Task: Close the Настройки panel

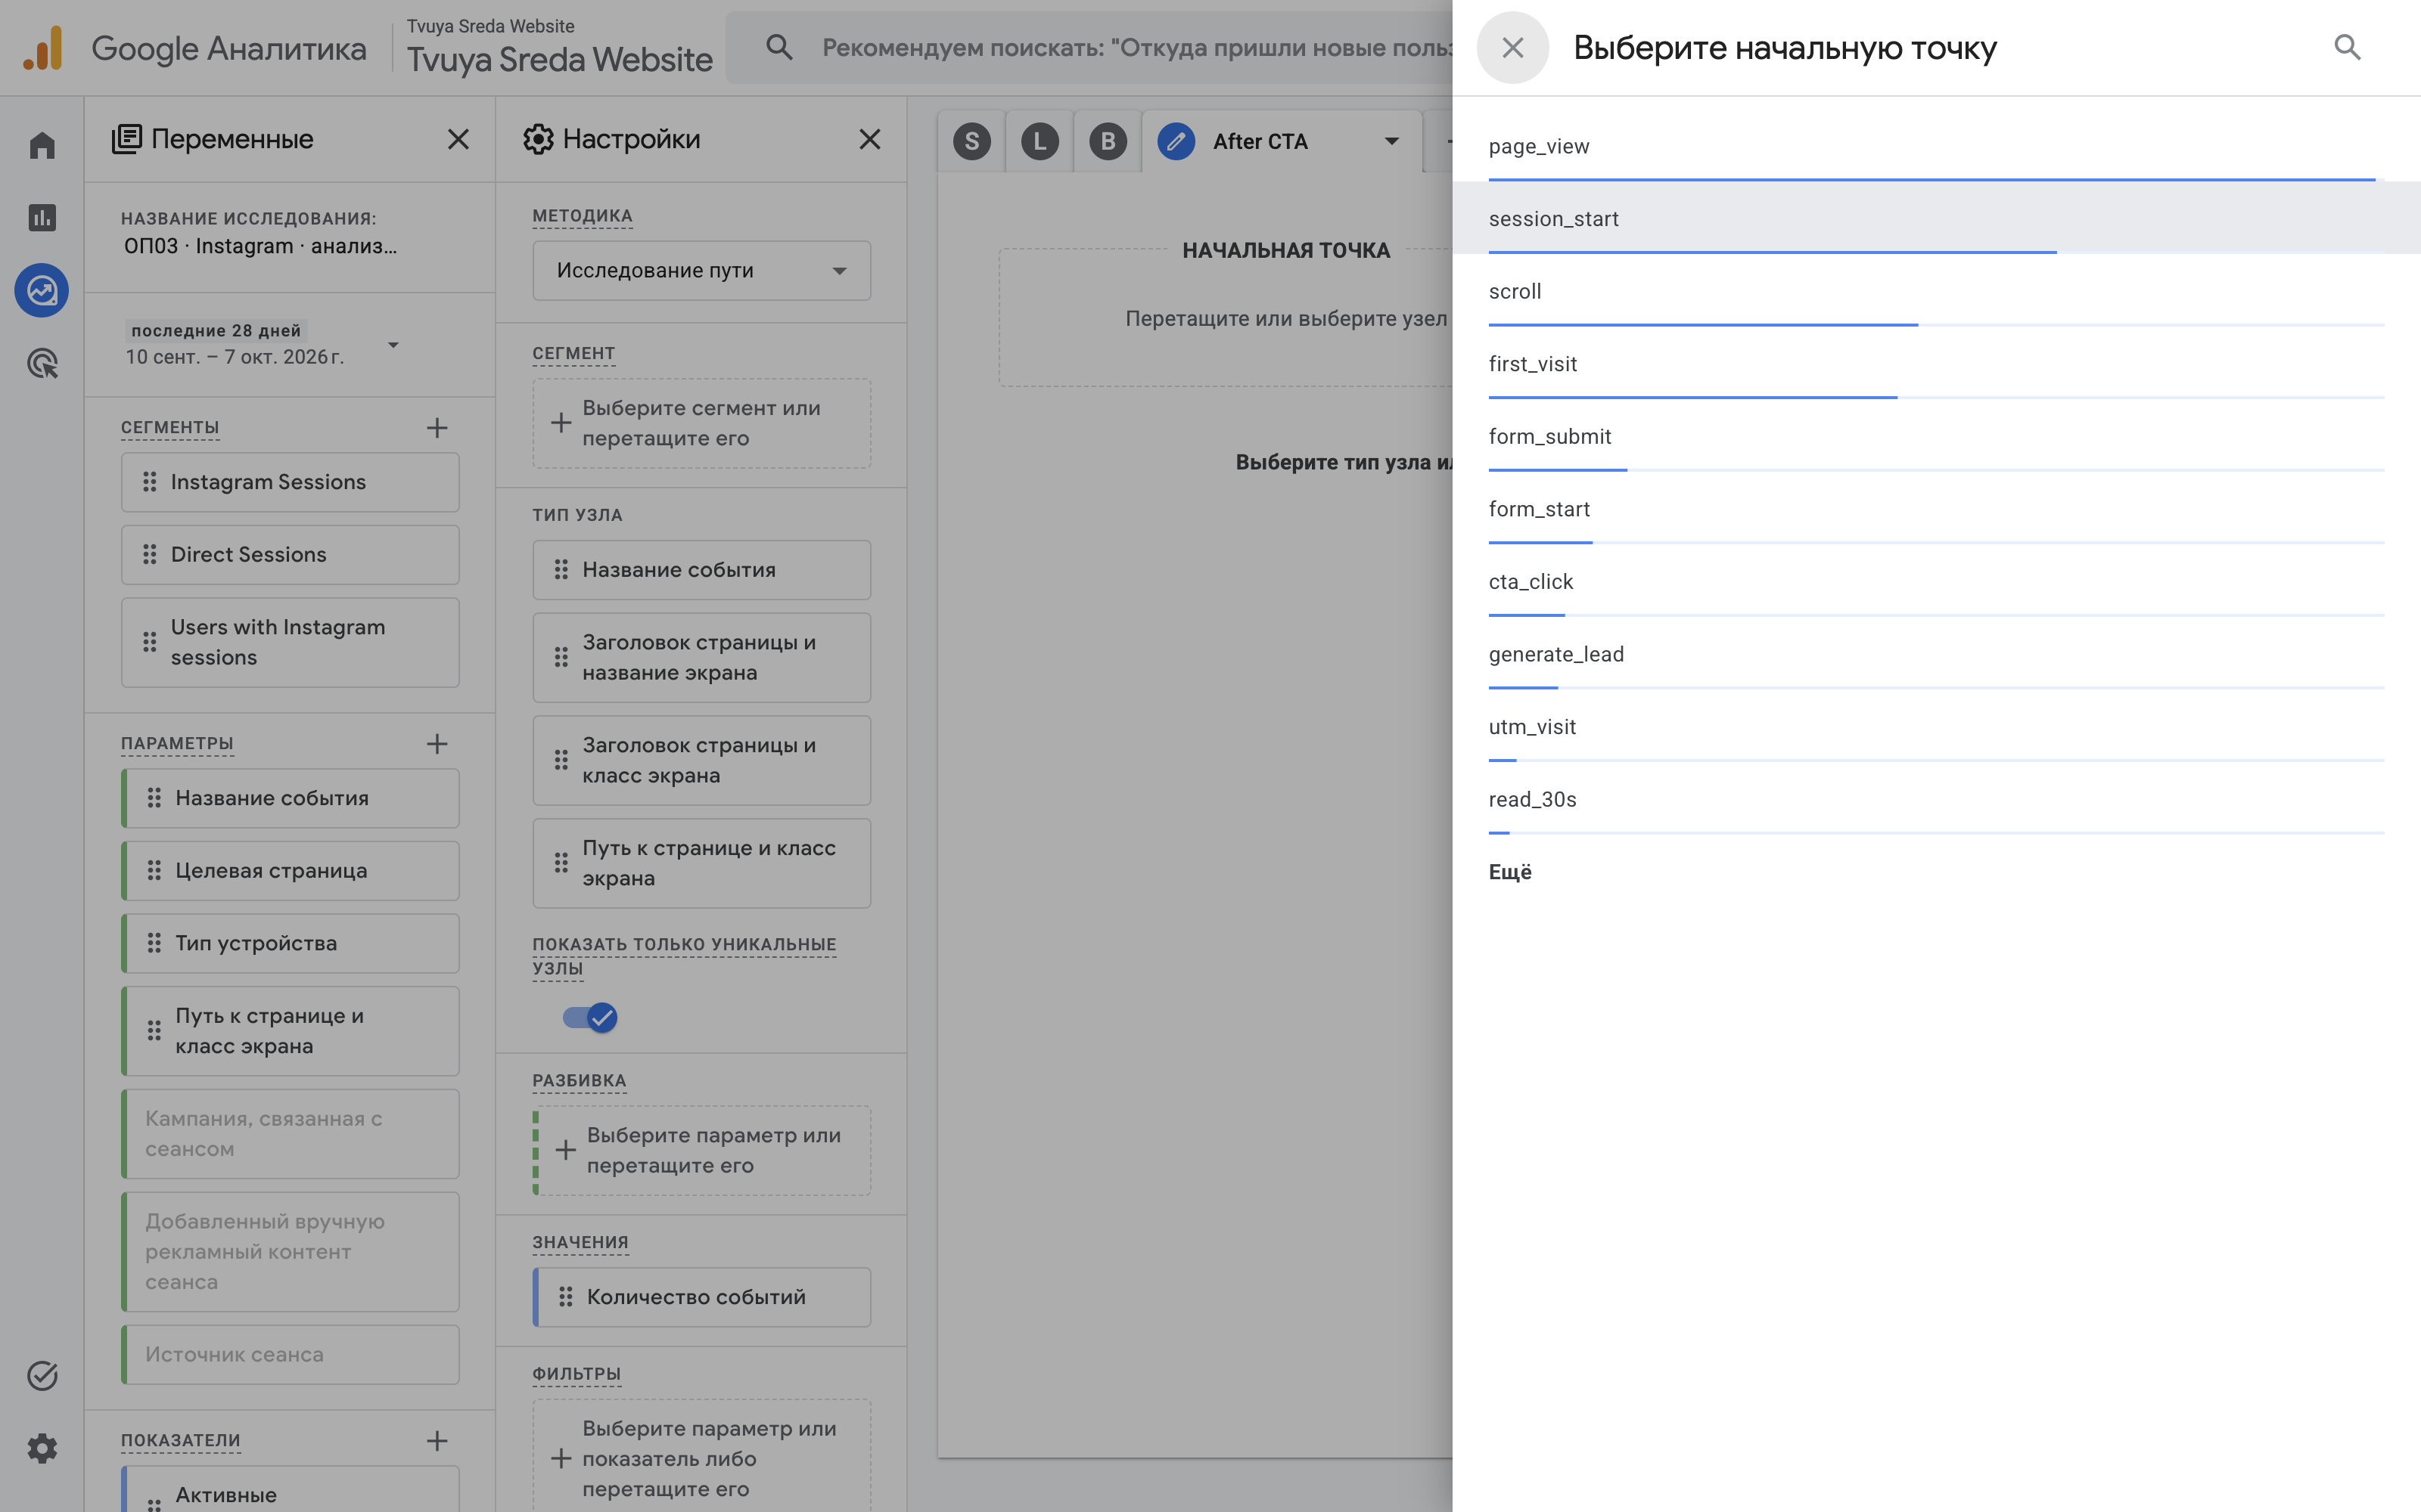Action: 870,139
